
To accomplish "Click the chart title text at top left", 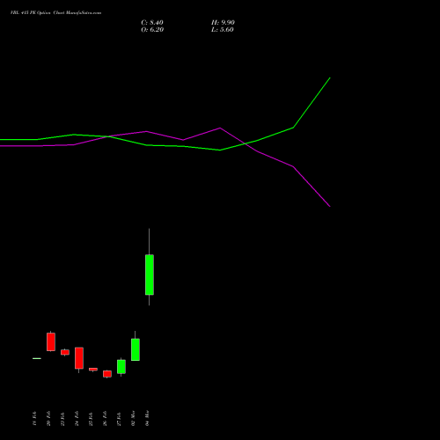I will [55, 13].
